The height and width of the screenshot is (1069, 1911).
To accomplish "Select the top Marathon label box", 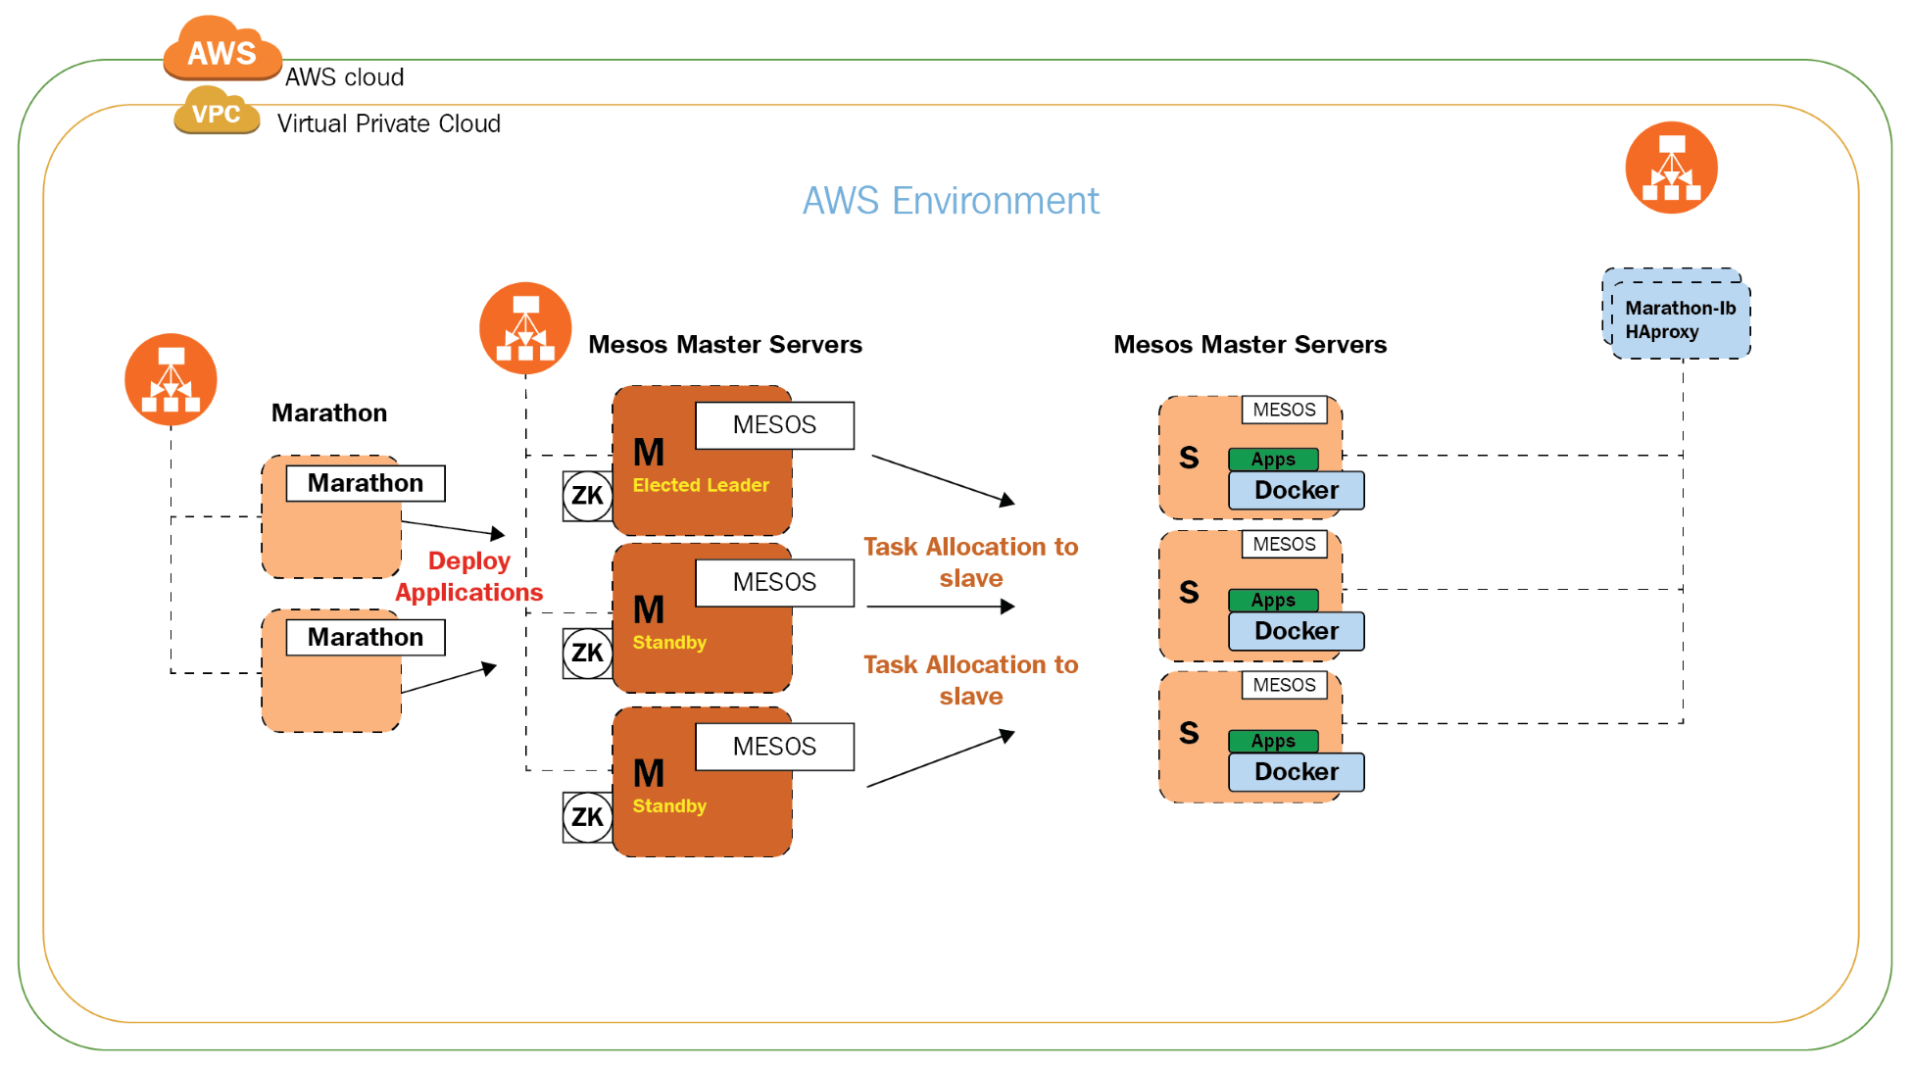I will (366, 483).
